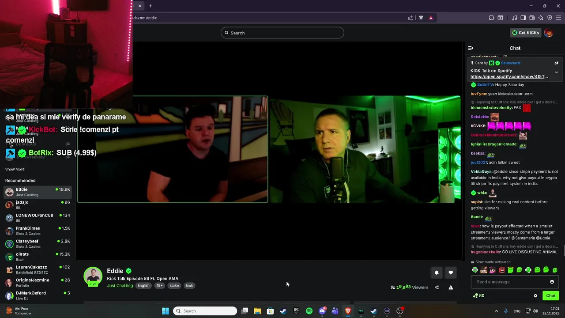Focus the Kick search field
Image resolution: width=565 pixels, height=318 pixels.
click(x=282, y=33)
